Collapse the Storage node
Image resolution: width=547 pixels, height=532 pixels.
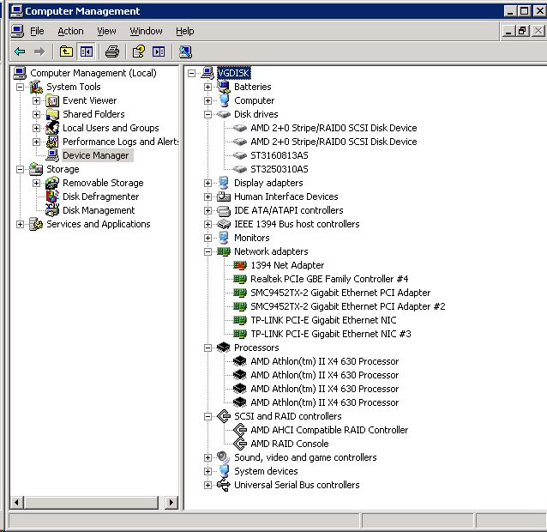(21, 169)
